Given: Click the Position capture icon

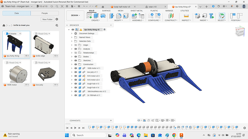Looking at the screenshot, I should tap(233, 16).
